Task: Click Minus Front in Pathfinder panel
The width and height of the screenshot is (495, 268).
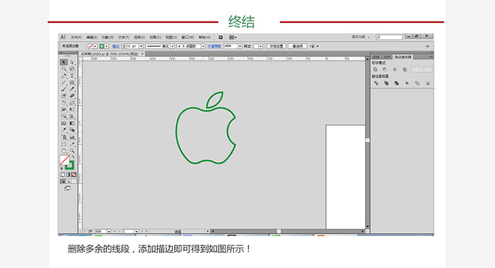Action: coord(385,69)
